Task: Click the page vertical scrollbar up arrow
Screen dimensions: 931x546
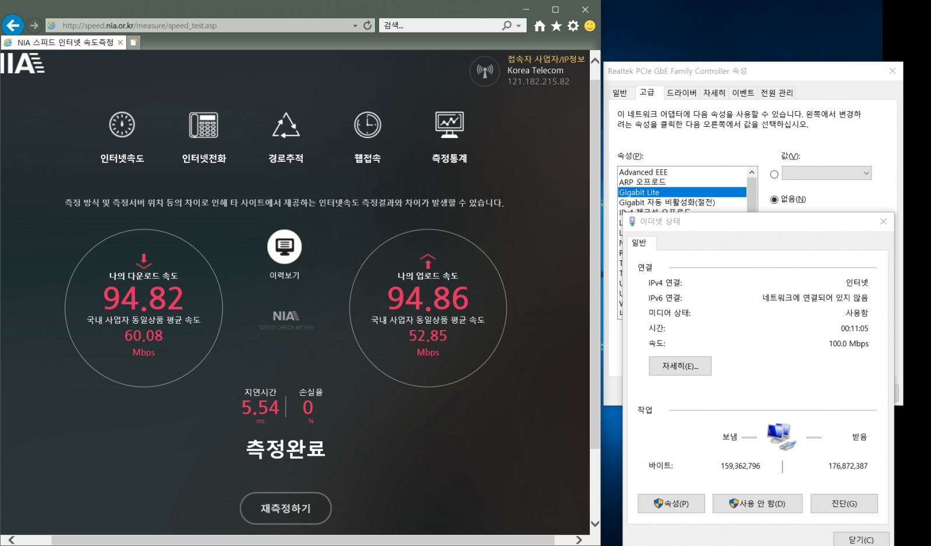Action: pos(595,60)
